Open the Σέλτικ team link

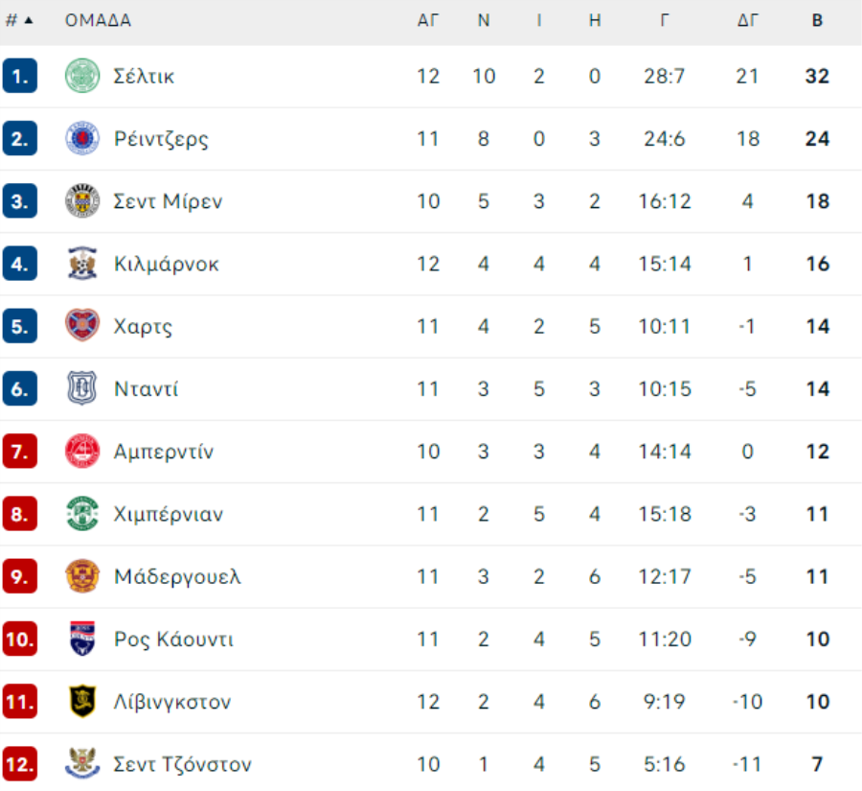pyautogui.click(x=144, y=77)
